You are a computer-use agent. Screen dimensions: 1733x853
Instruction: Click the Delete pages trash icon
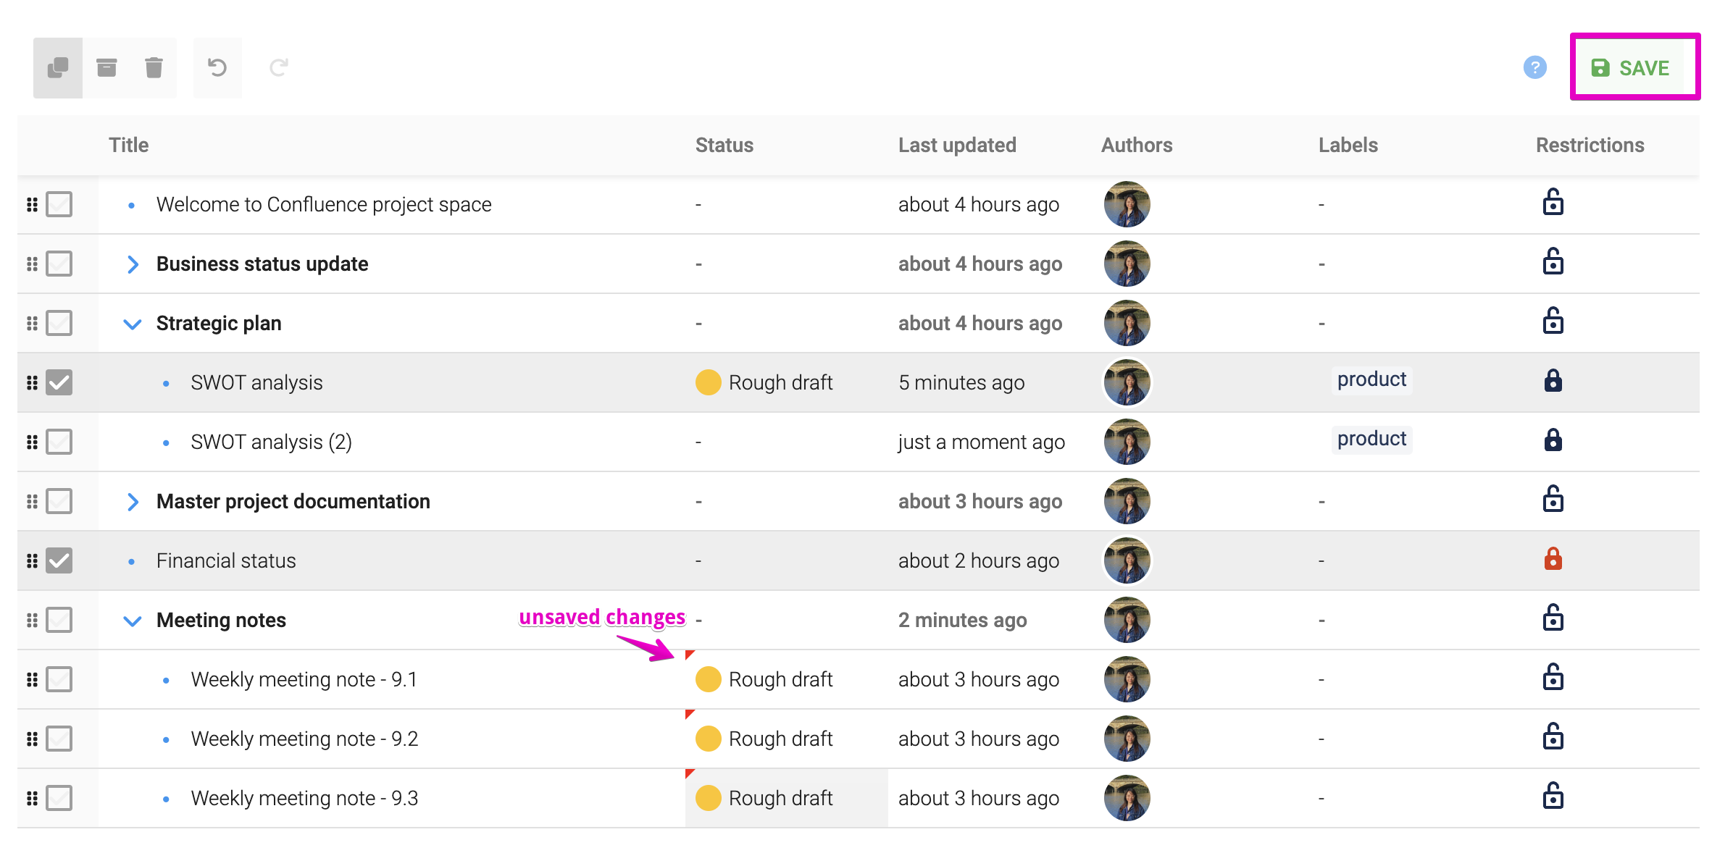(154, 67)
